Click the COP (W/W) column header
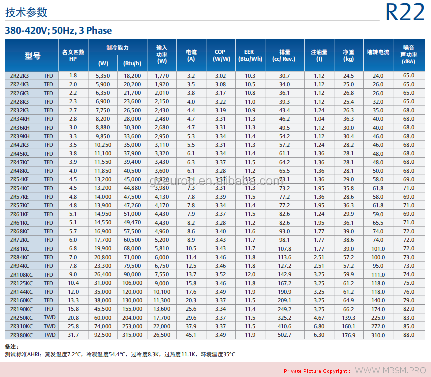 (220, 55)
